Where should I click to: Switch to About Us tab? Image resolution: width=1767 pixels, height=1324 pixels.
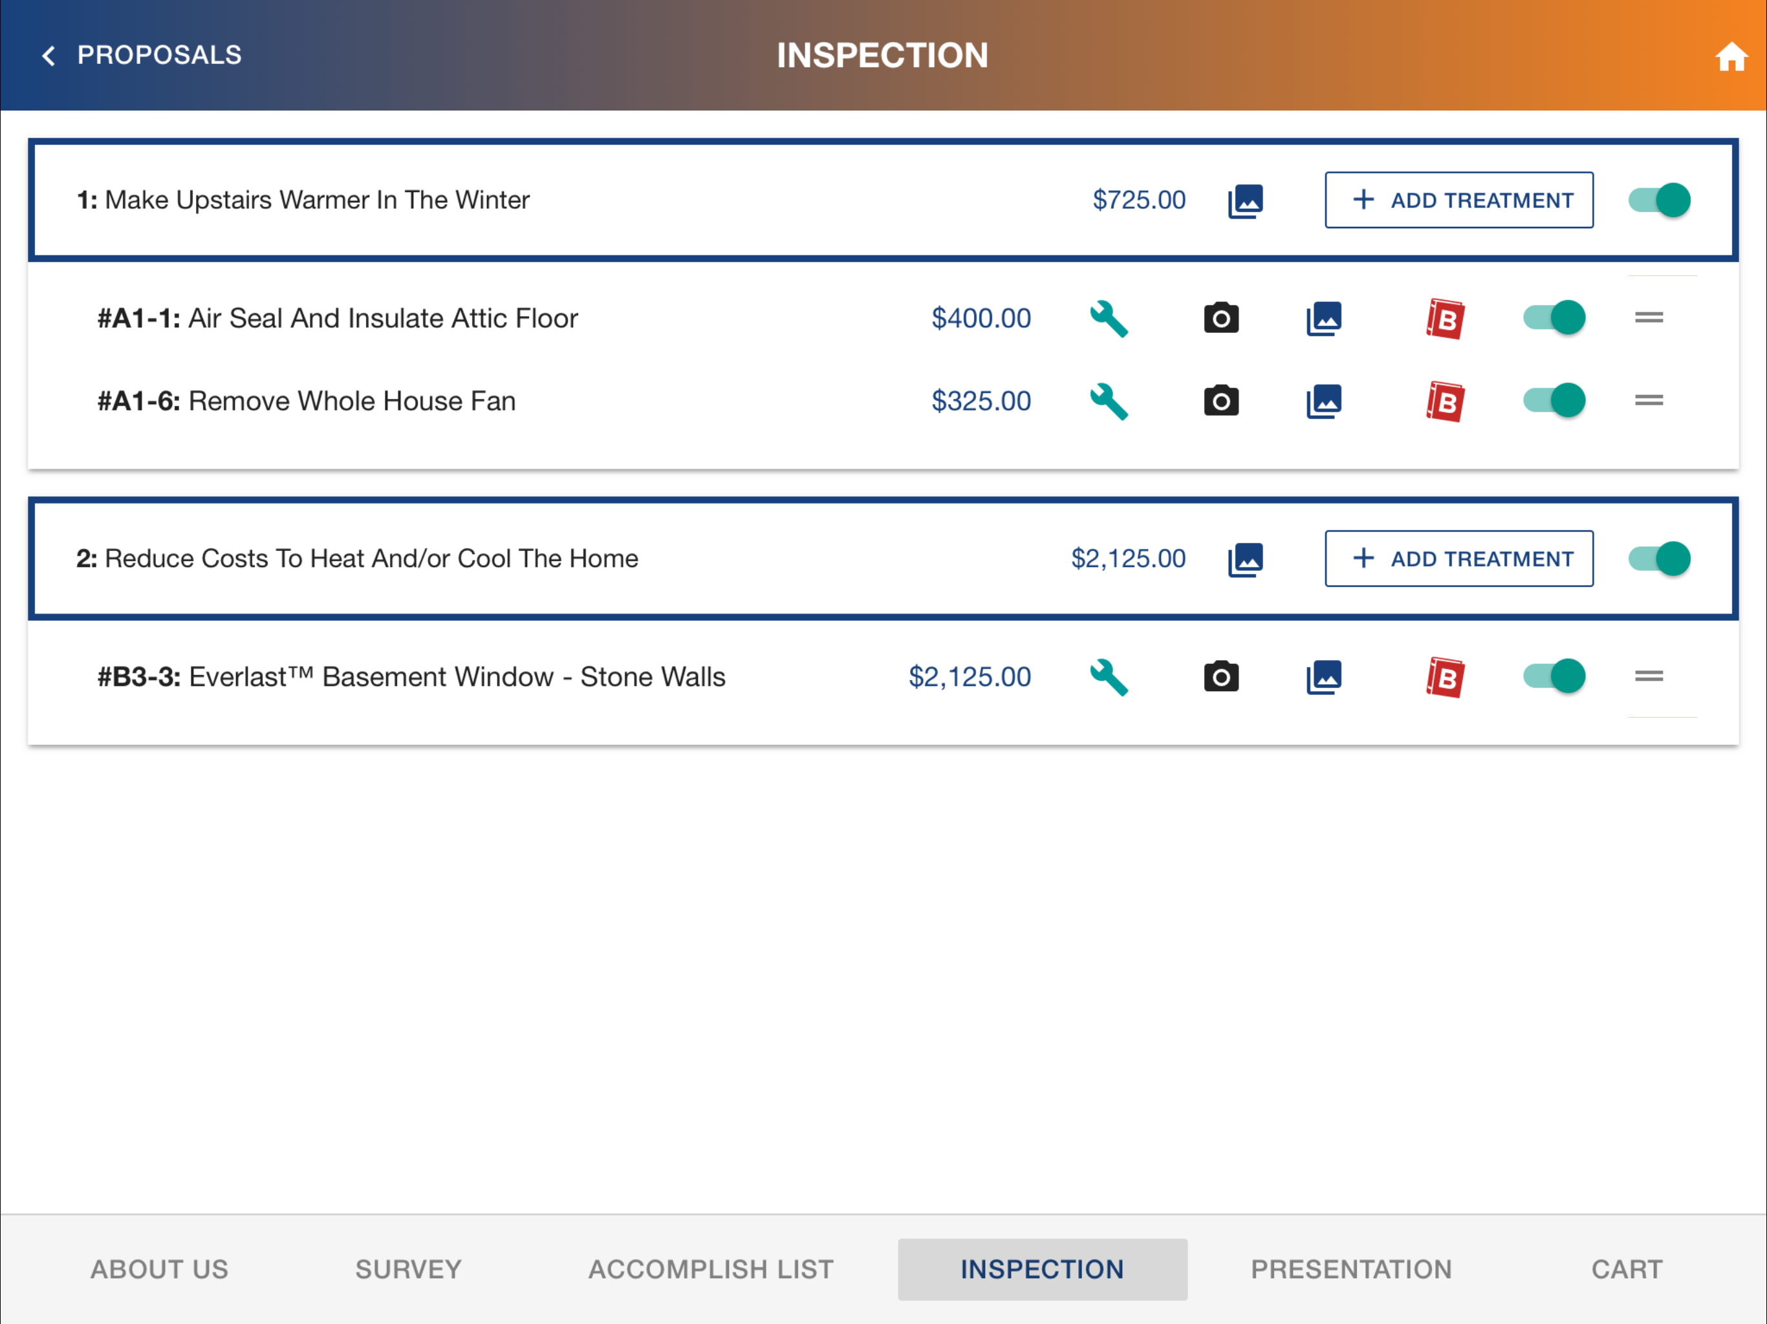point(159,1269)
